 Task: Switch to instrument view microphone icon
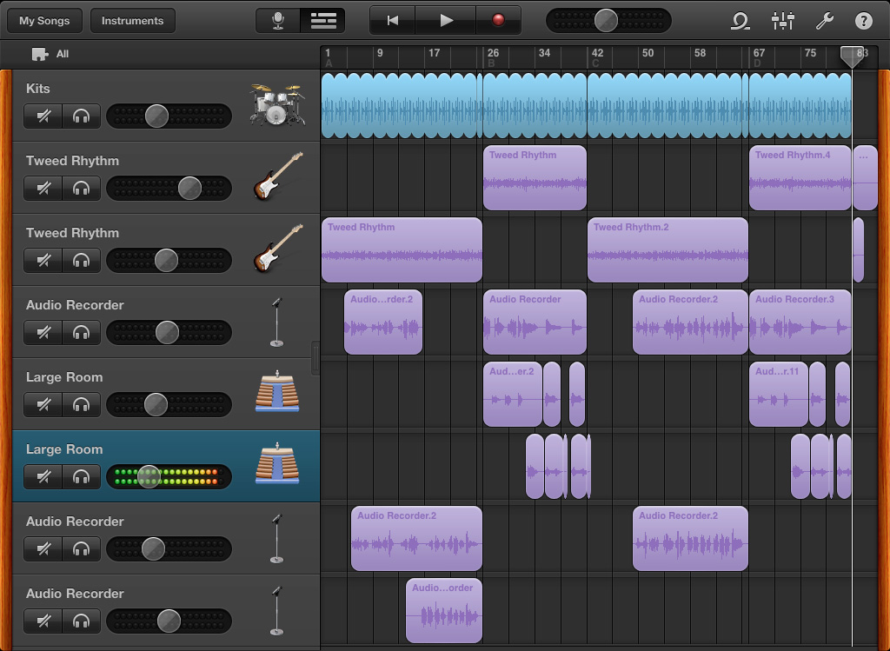click(279, 21)
